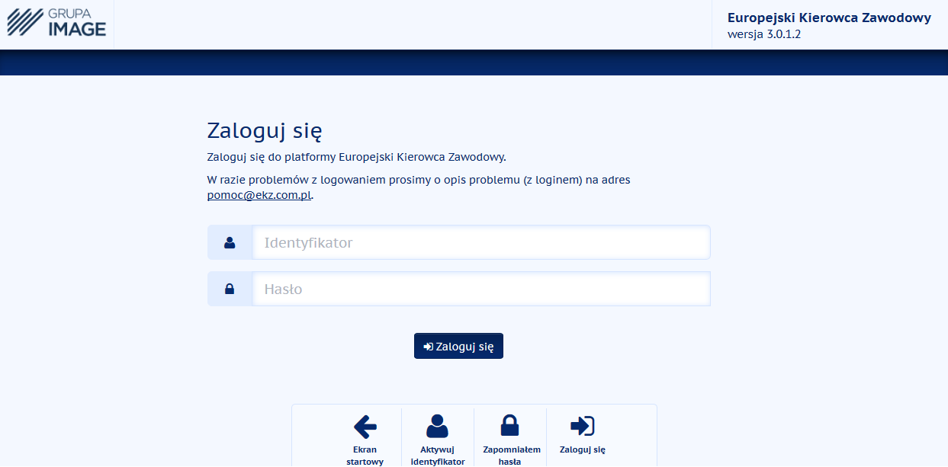Select the Zaloguj się page heading

pos(265,131)
